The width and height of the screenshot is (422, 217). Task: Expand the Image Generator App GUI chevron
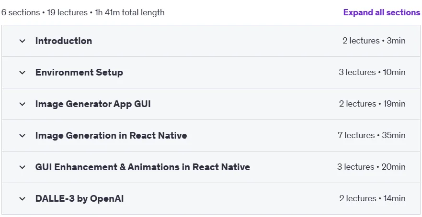tap(23, 104)
